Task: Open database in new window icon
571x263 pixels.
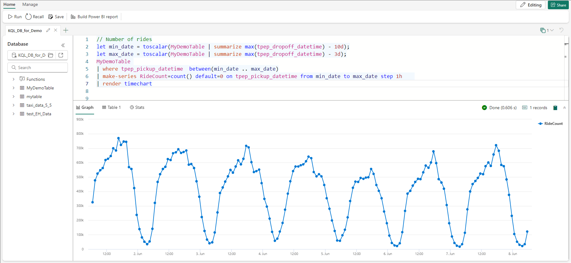Action: [61, 55]
